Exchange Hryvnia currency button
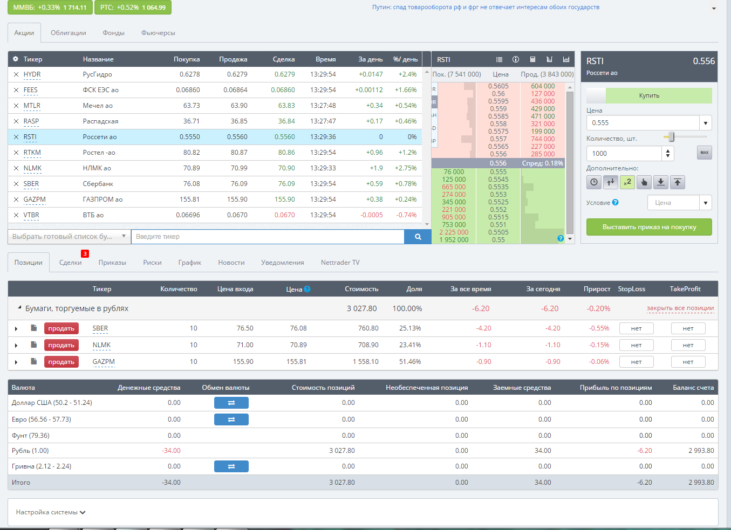The height and width of the screenshot is (530, 731). coord(231,466)
